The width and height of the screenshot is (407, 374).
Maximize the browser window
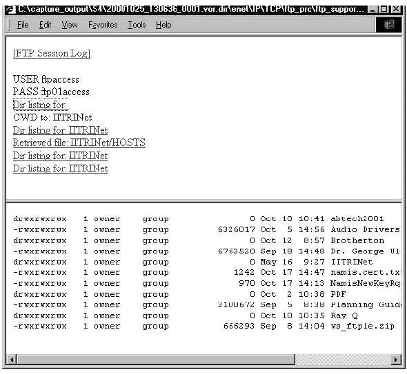pos(384,10)
